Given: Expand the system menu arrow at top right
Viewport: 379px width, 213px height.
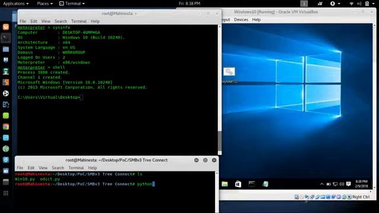Looking at the screenshot, I should tap(373, 4).
